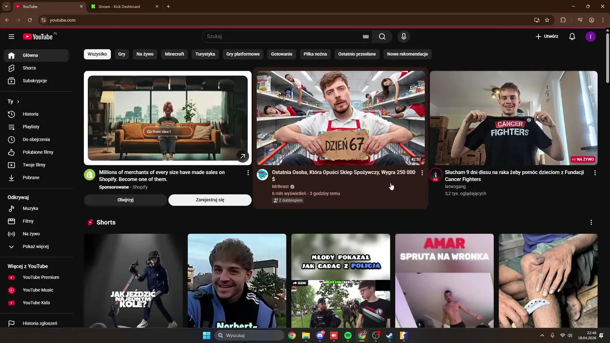
Task: Open the on-screen keyboard in search
Action: [366, 37]
